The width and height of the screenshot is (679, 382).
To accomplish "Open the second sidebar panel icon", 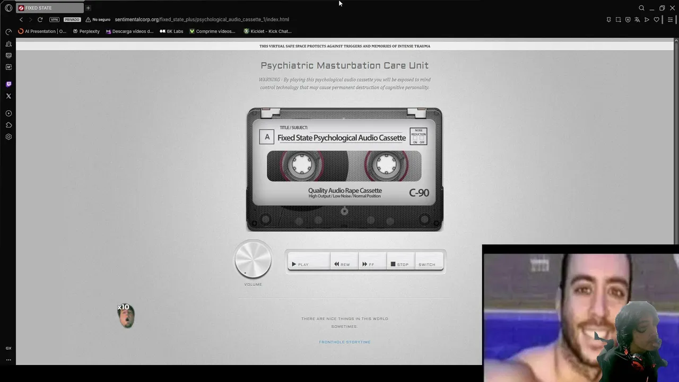I will (x=8, y=44).
